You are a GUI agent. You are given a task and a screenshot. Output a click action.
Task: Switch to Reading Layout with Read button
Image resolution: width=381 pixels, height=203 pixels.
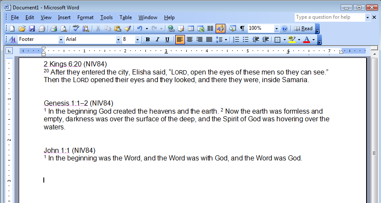(303, 29)
